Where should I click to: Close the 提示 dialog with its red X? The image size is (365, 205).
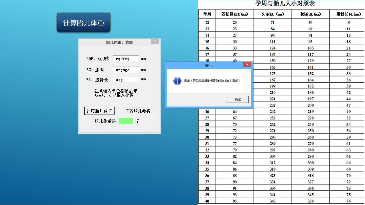247,64
